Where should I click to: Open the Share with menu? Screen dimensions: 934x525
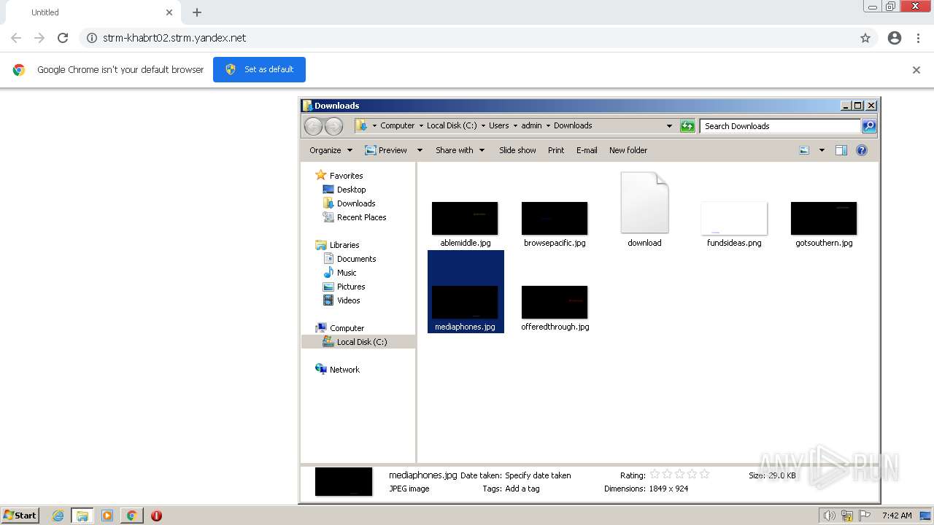[x=460, y=150]
